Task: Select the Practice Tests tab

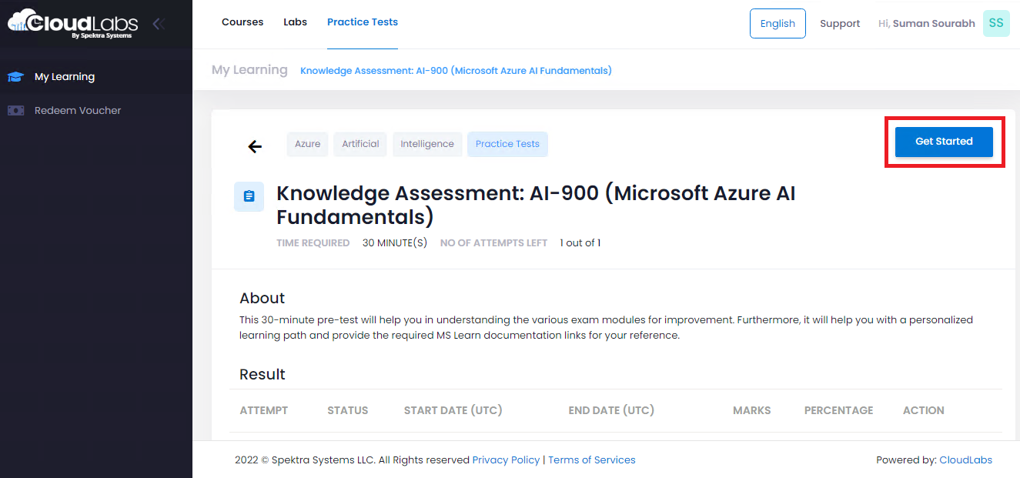Action: tap(363, 22)
